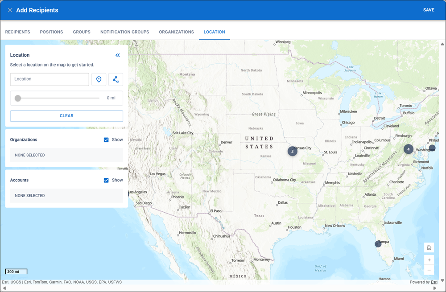The height and width of the screenshot is (292, 446).
Task: Click the Houston label on map
Action: [x=294, y=227]
